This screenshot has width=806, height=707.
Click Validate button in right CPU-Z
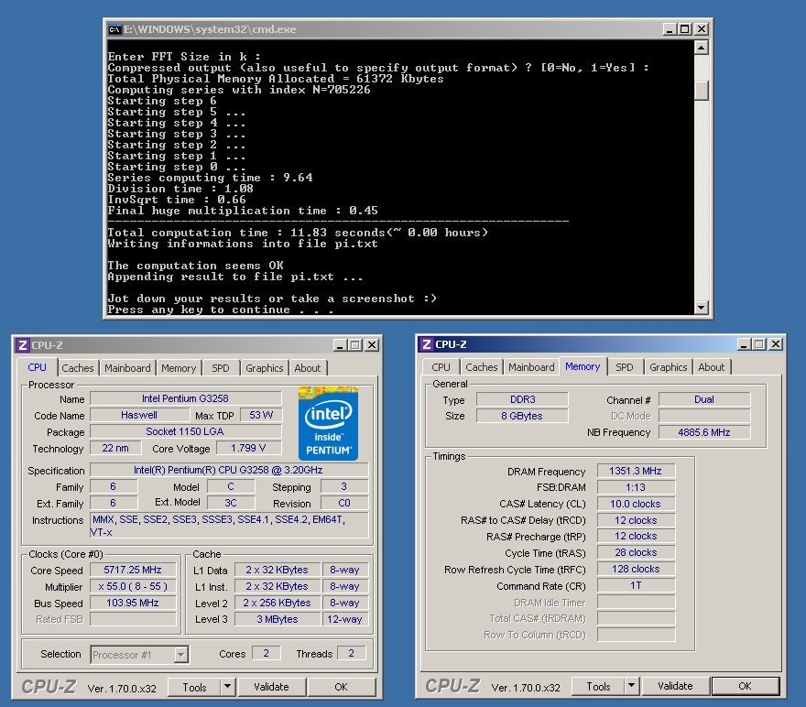point(675,686)
